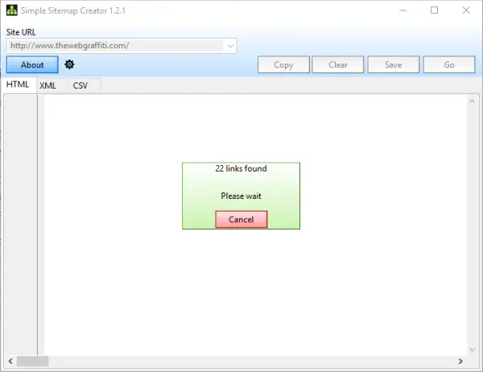Screen dimensions: 483x372
Task: Click the 'Please wait' message
Action: [x=242, y=196]
